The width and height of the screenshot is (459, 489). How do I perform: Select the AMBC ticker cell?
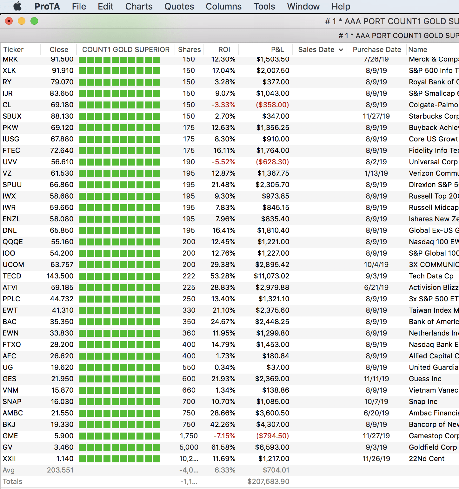(13, 413)
